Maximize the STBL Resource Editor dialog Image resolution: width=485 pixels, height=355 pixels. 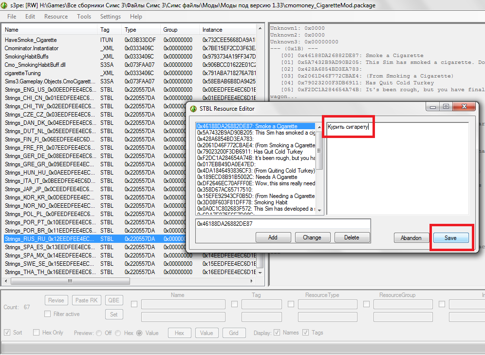click(446, 106)
